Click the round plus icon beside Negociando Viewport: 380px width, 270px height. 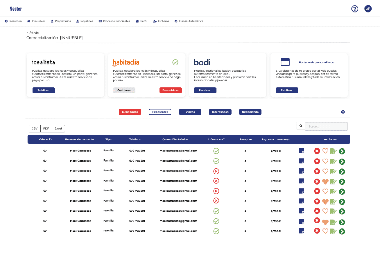(x=343, y=112)
